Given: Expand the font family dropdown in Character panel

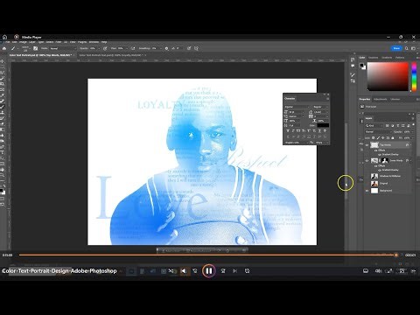Looking at the screenshot, I should coord(297,107).
